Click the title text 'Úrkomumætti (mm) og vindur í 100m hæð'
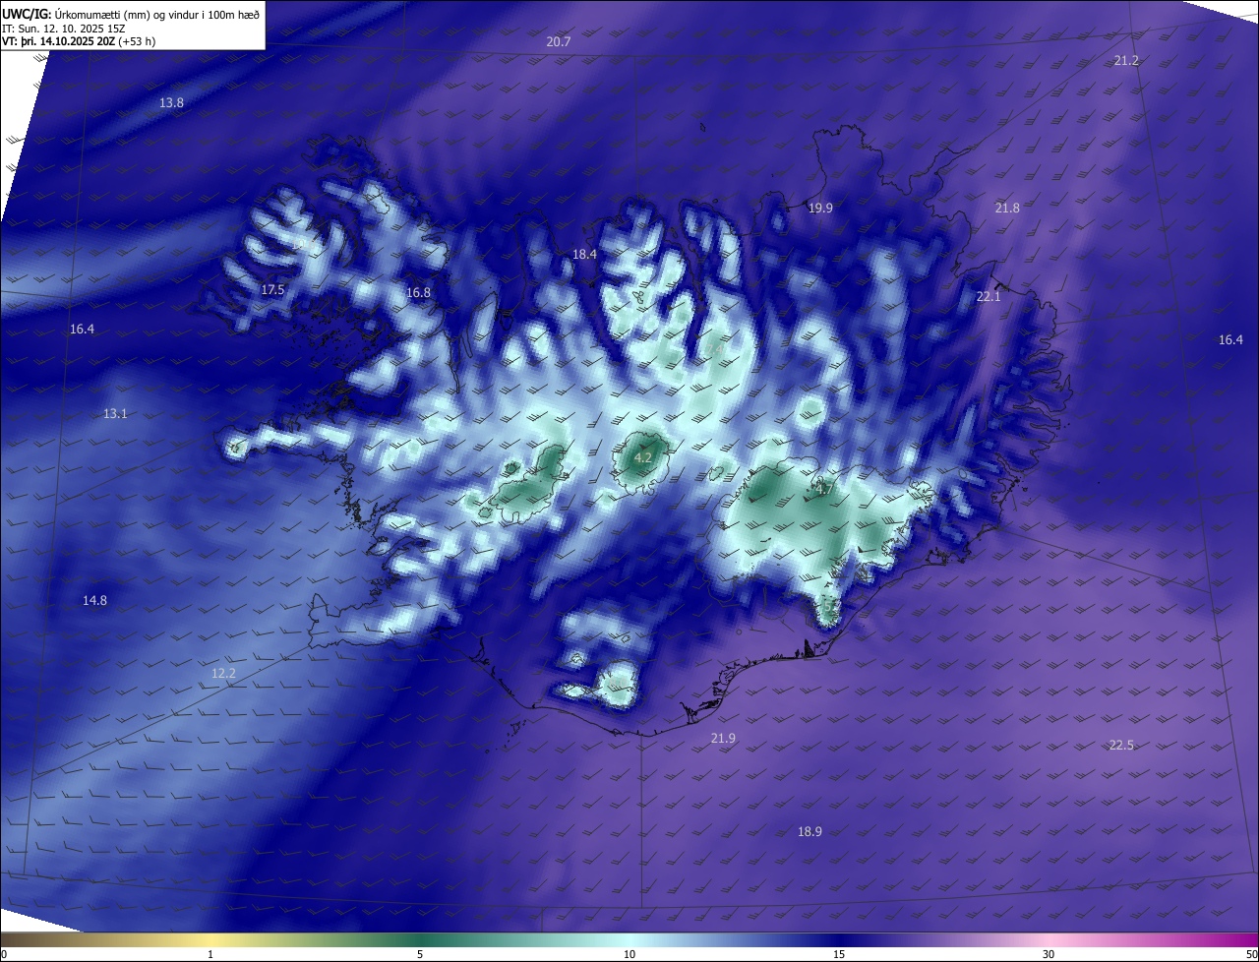1259x962 pixels. pyautogui.click(x=156, y=13)
